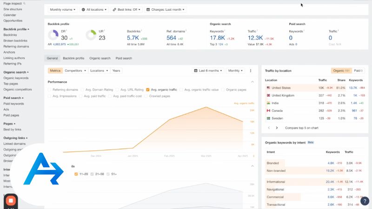Click the United States flag icon

(268, 88)
